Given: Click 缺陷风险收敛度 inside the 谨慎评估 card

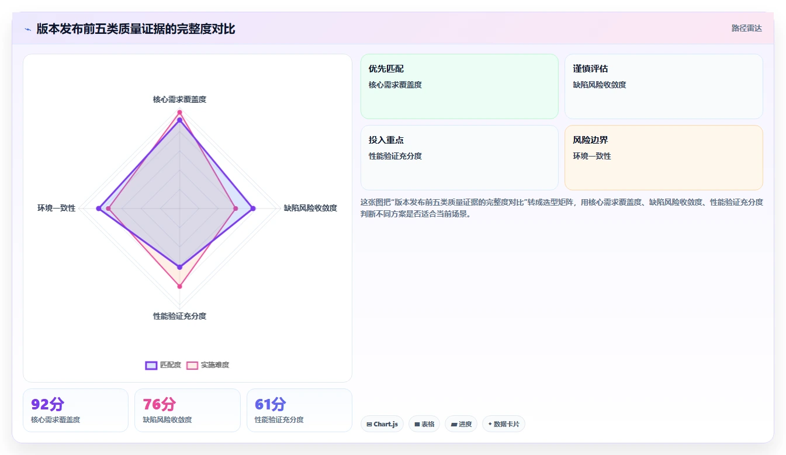Looking at the screenshot, I should click(600, 85).
